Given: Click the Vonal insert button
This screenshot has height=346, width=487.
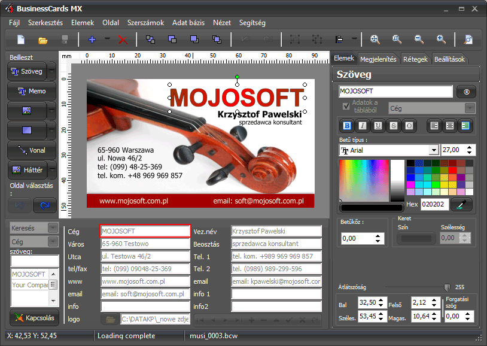Looking at the screenshot, I should pos(32,150).
